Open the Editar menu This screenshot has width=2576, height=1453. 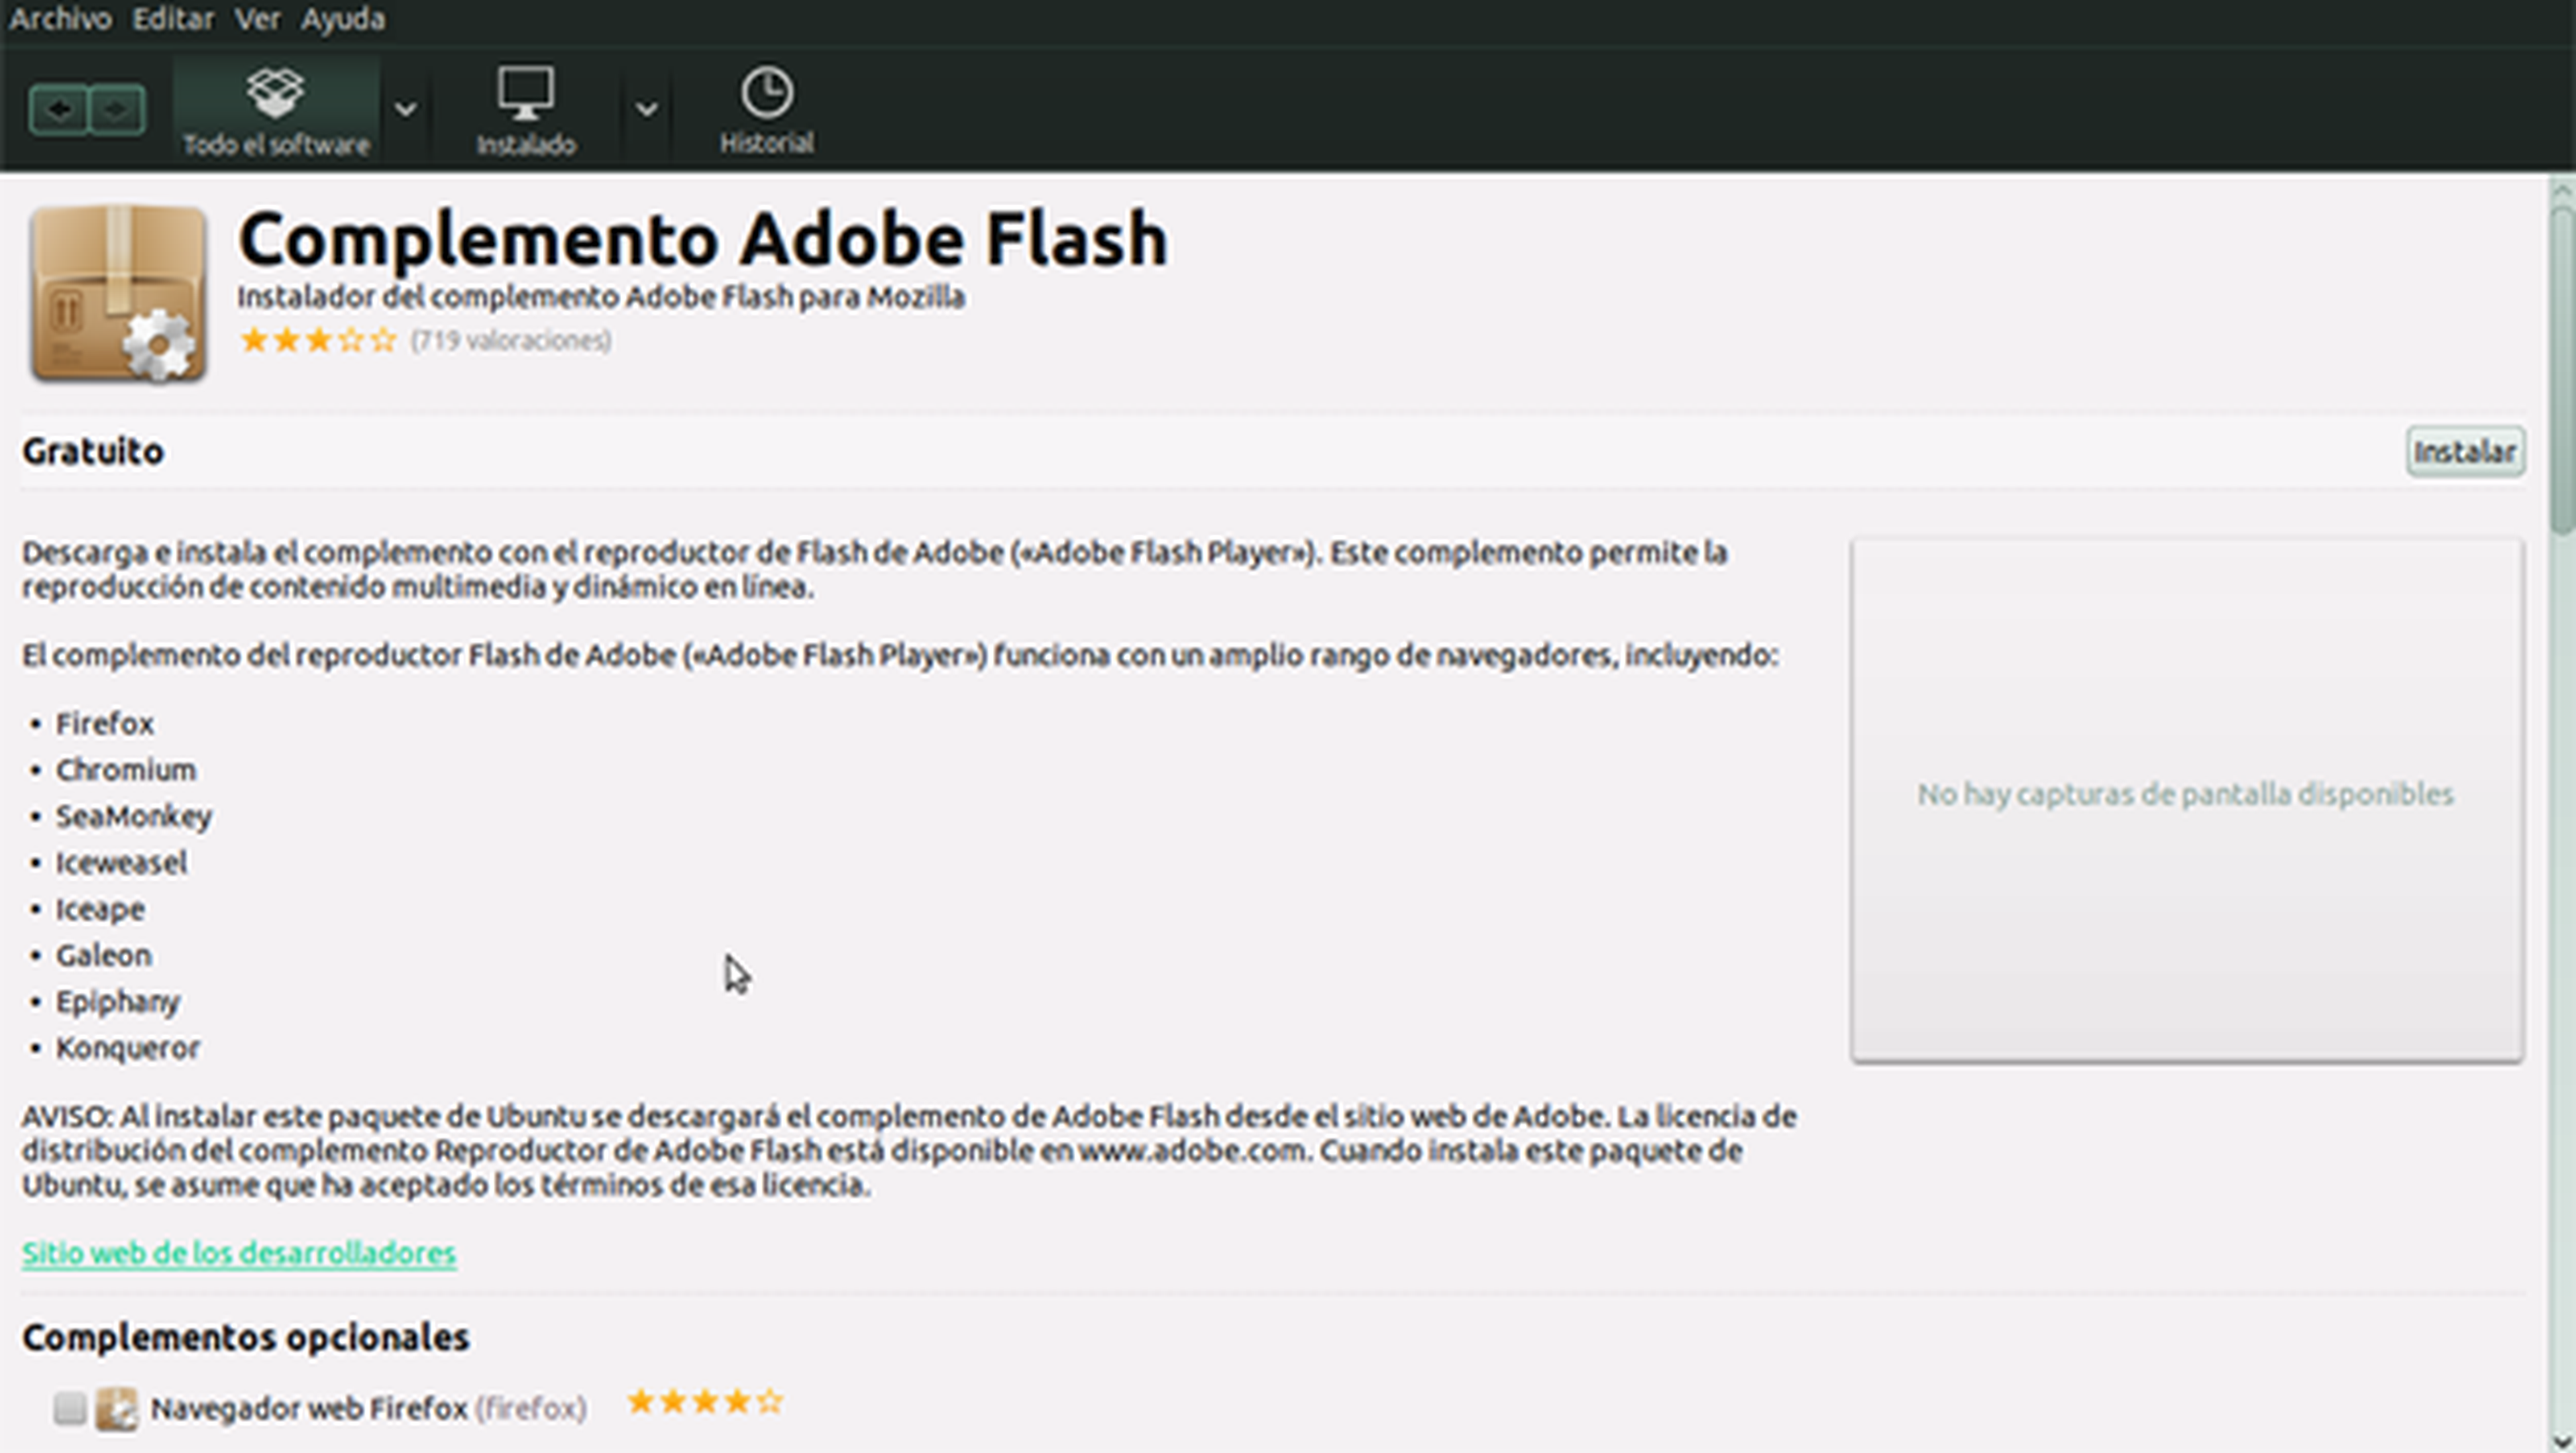coord(173,18)
